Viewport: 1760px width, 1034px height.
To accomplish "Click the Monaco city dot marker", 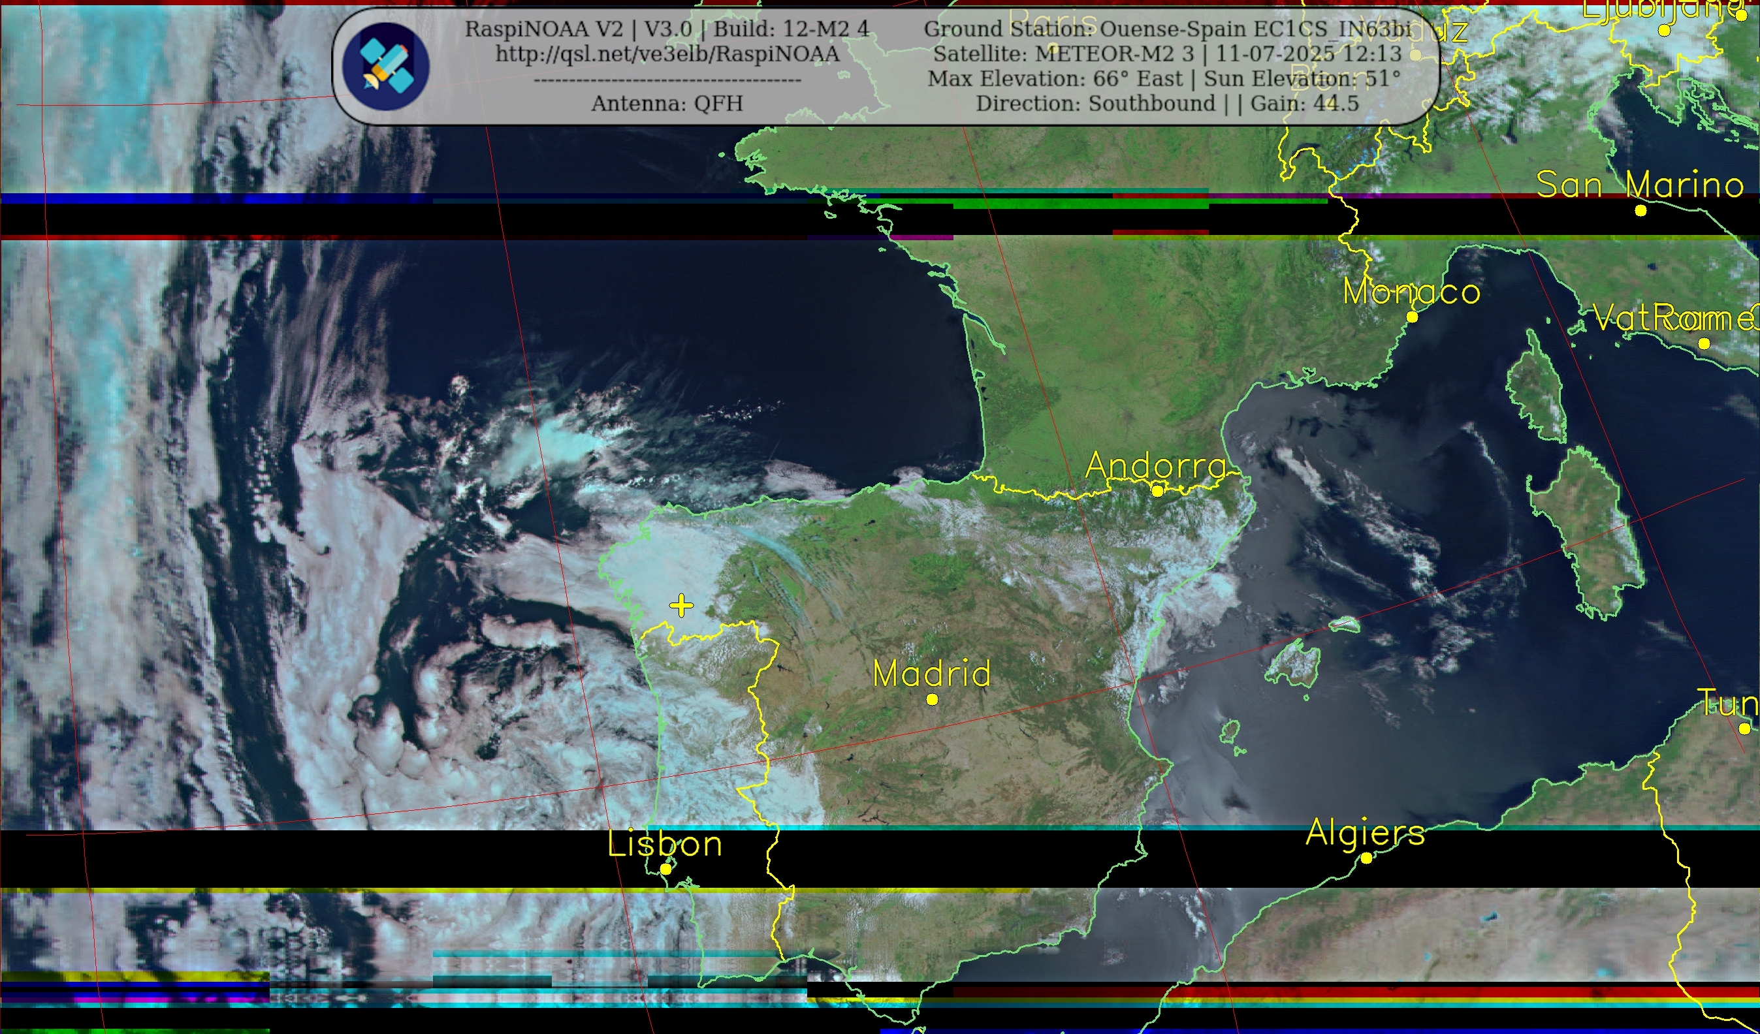I will coord(1411,317).
